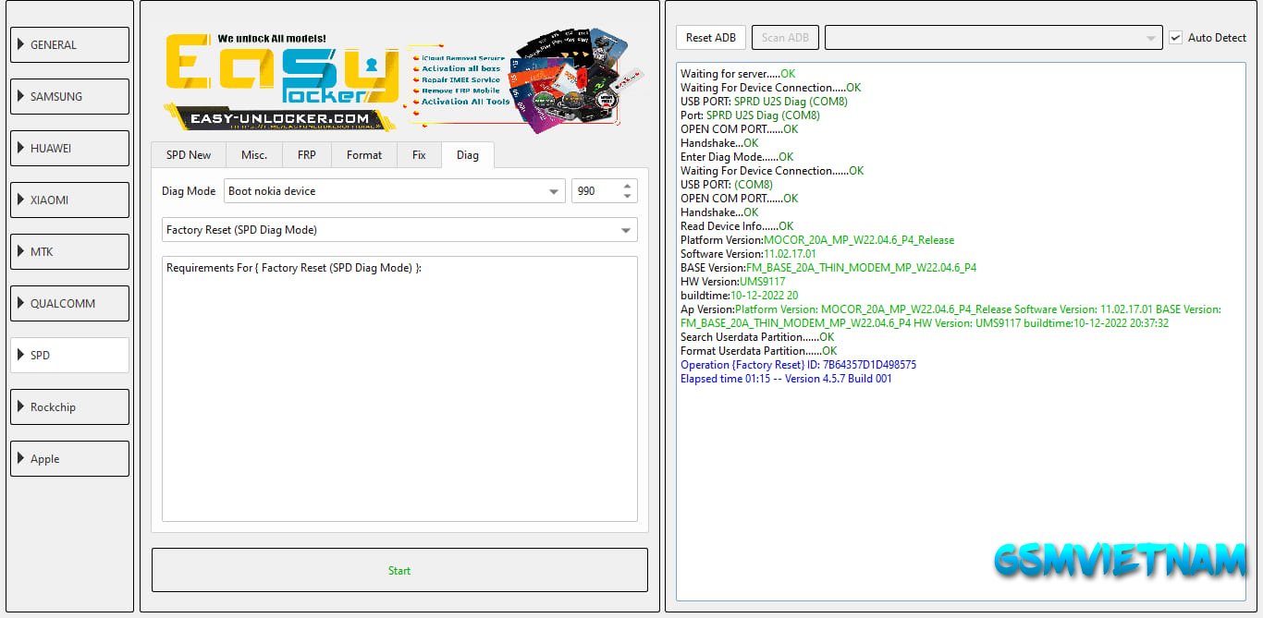Click the 'buildtime:10-12-2022 20' log line
1263x618 pixels.
coord(739,296)
